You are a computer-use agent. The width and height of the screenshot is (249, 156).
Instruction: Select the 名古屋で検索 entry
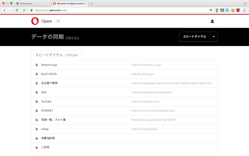click(x=49, y=83)
